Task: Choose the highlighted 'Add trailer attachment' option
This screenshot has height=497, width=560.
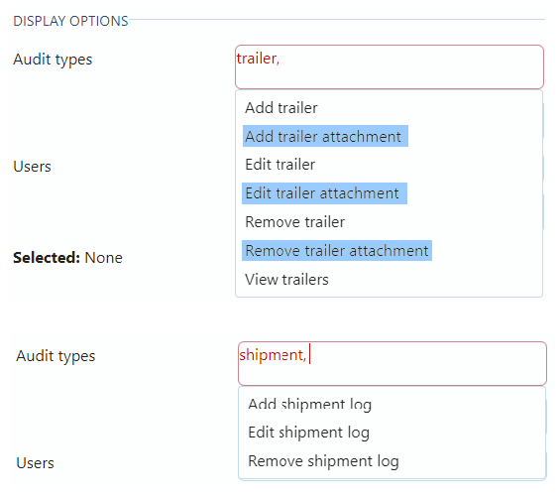Action: coord(325,136)
